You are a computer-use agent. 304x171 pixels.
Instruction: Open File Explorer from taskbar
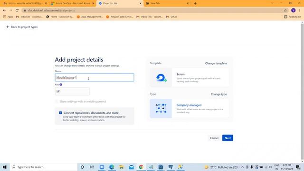(x=122, y=167)
